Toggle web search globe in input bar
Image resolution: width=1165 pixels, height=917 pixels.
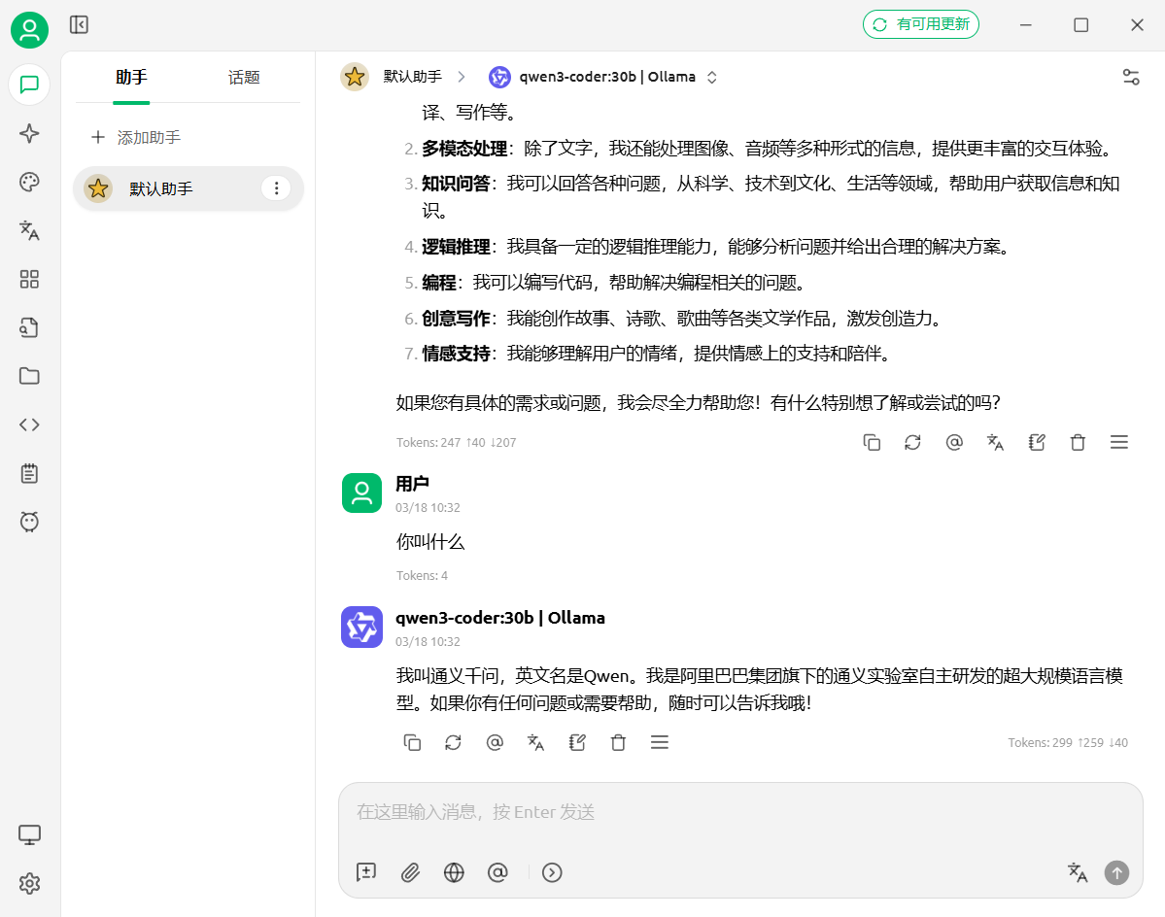pos(454,872)
